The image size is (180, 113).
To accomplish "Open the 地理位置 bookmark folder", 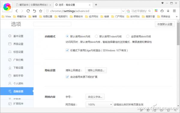I will point(46,16).
